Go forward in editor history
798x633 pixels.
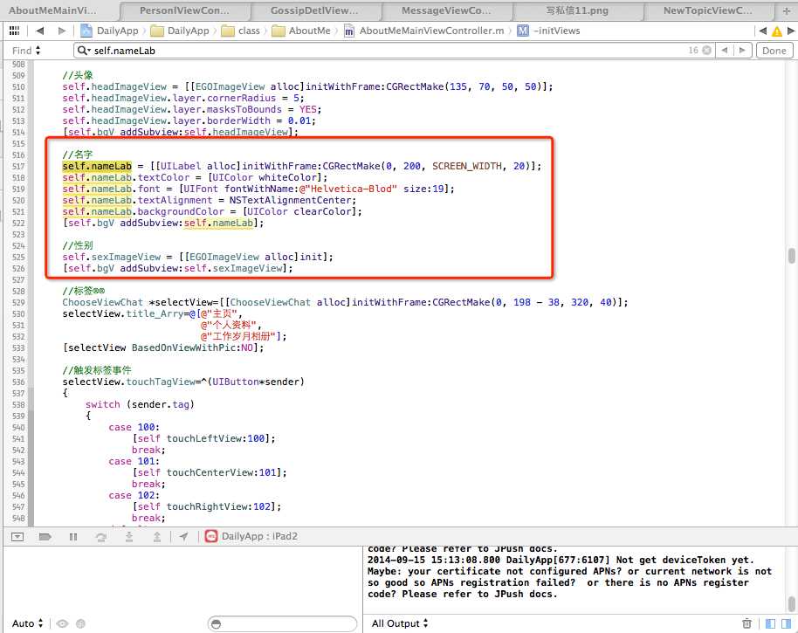tap(62, 31)
